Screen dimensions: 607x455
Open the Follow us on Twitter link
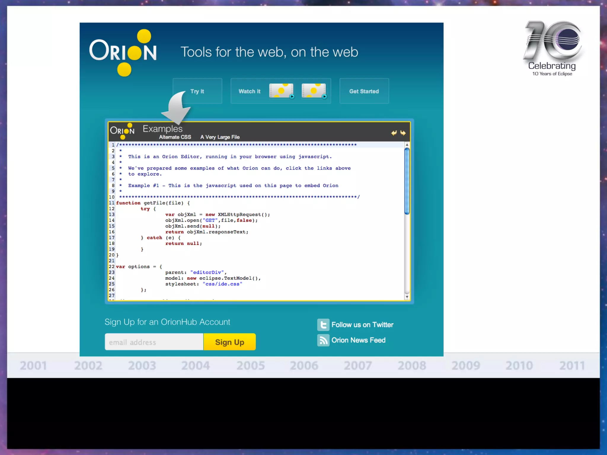pos(362,325)
